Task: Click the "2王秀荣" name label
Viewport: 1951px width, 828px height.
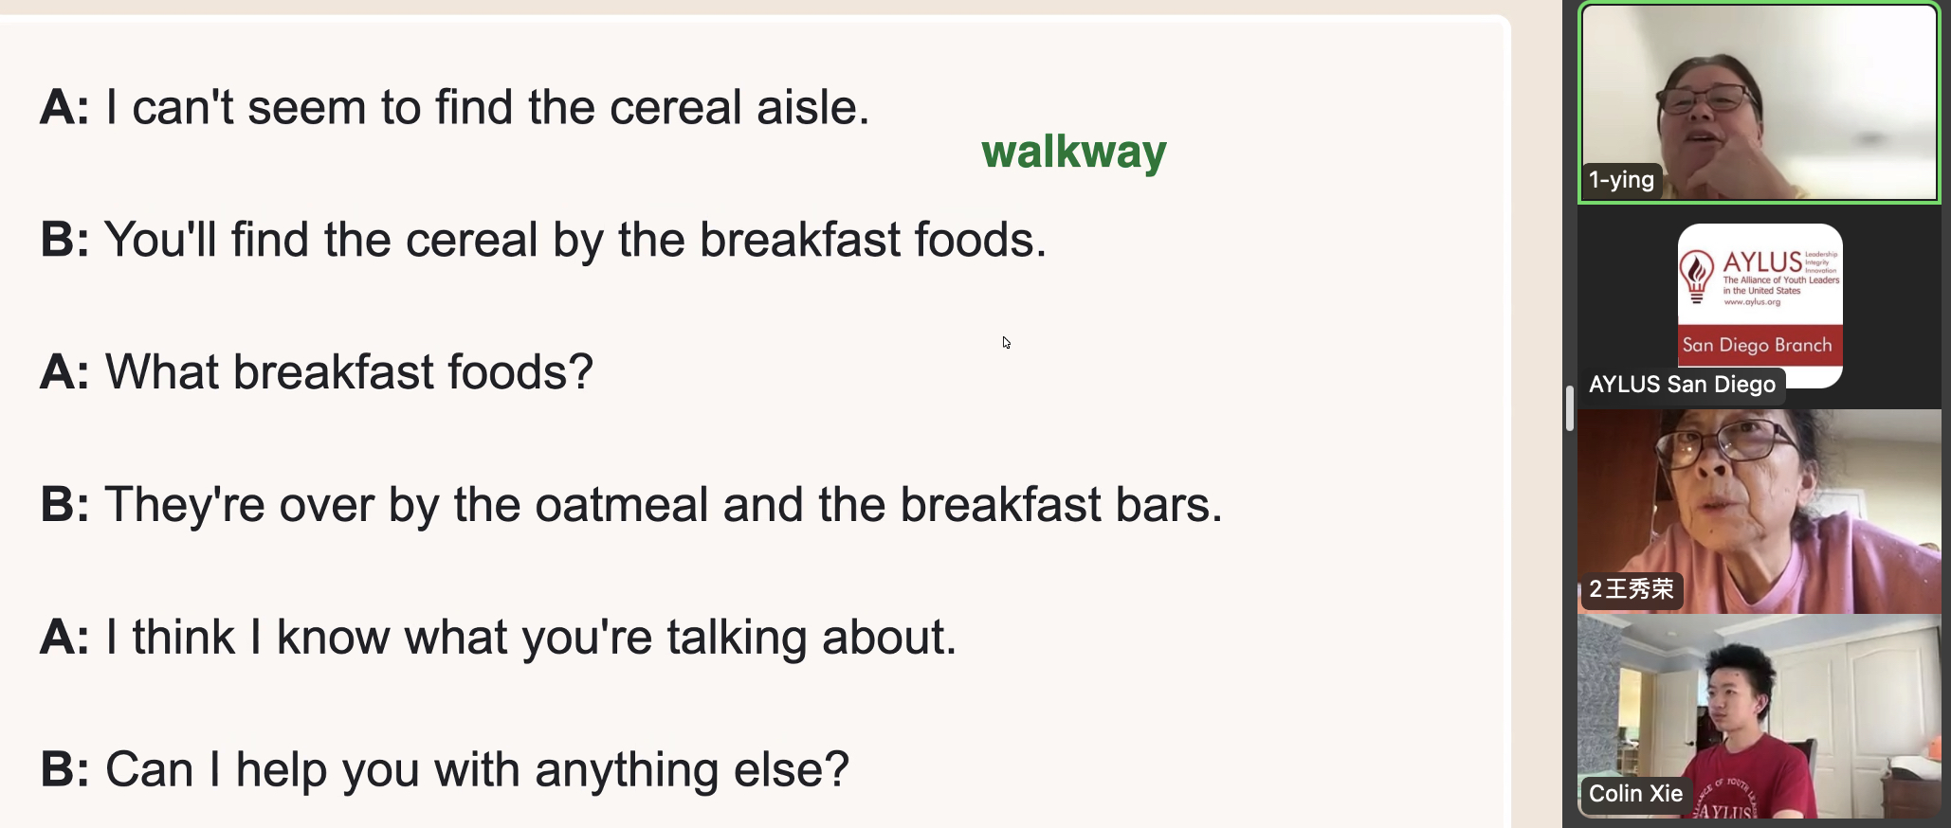Action: pos(1631,589)
